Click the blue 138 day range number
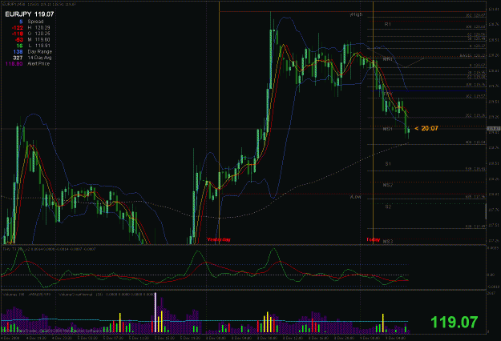This screenshot has height=341, width=501. click(18, 51)
